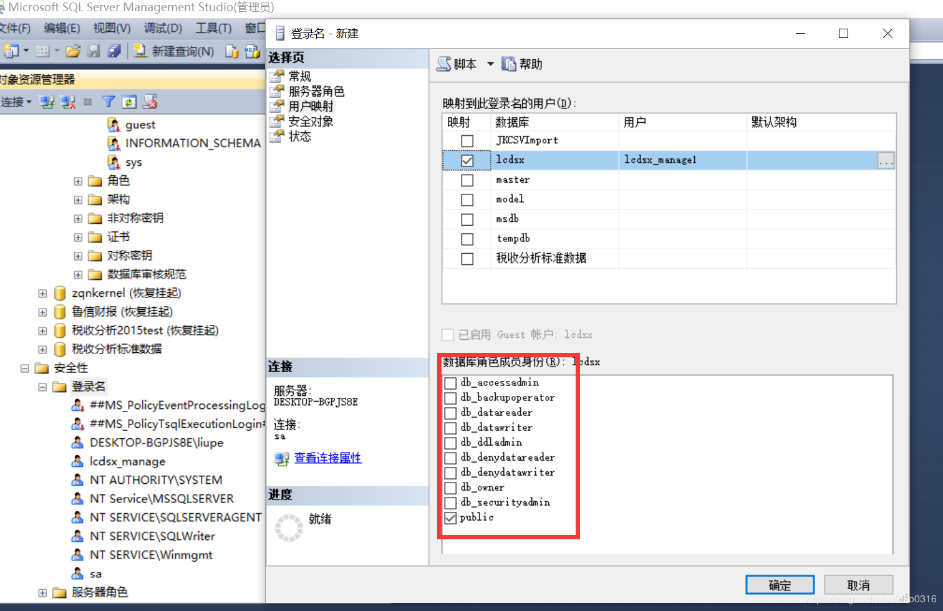
Task: Click the 帮助 help icon in dialog
Action: coord(509,64)
